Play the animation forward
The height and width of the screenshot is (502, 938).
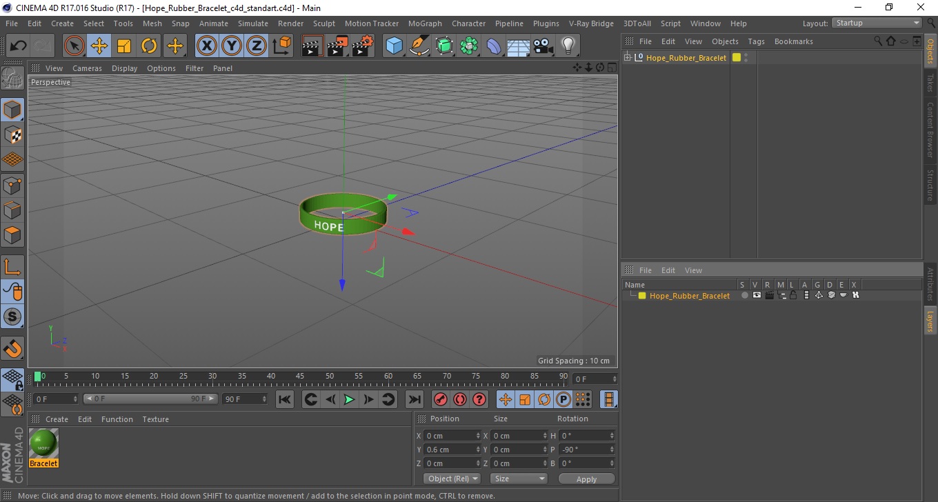coord(350,399)
